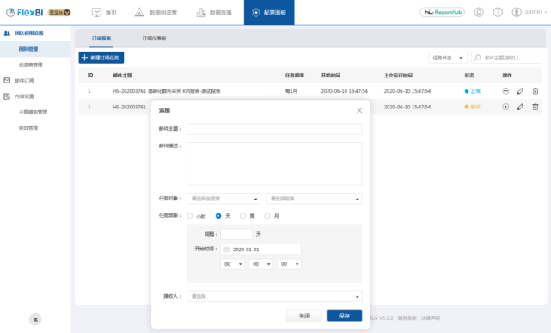Screen dimensions: 551x333
Task: Click the FlexBI logo
Action: [x=25, y=12]
